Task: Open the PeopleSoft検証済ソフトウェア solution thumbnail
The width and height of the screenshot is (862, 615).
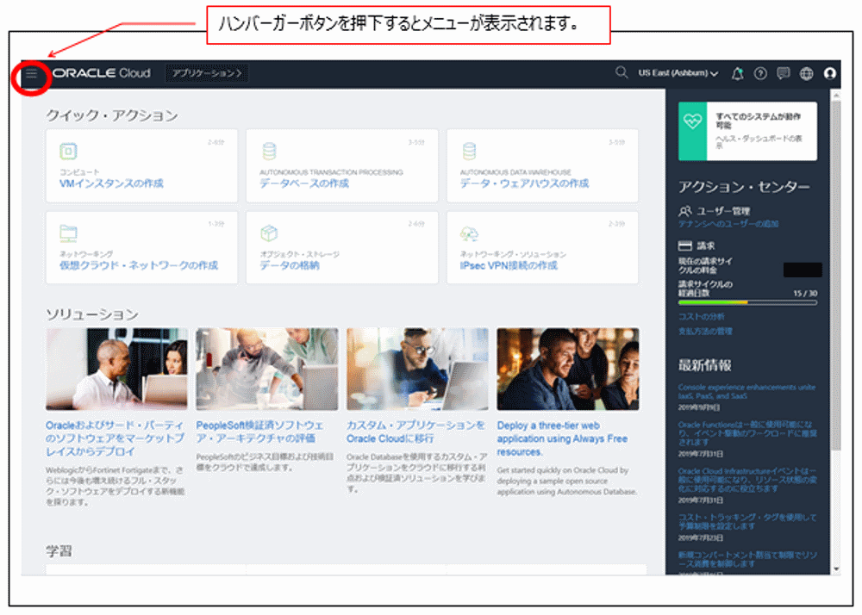Action: [x=267, y=369]
